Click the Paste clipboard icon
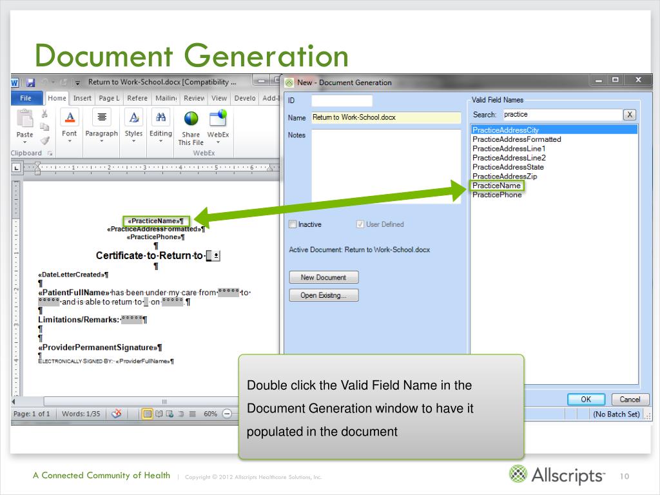 (x=25, y=119)
